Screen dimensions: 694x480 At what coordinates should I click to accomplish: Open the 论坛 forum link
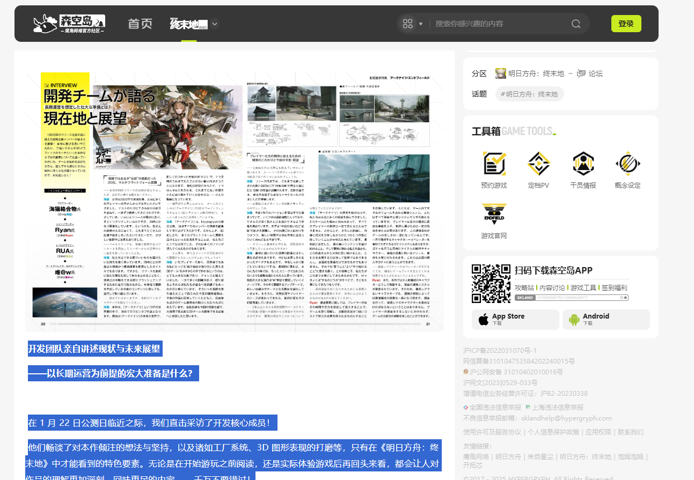(590, 73)
